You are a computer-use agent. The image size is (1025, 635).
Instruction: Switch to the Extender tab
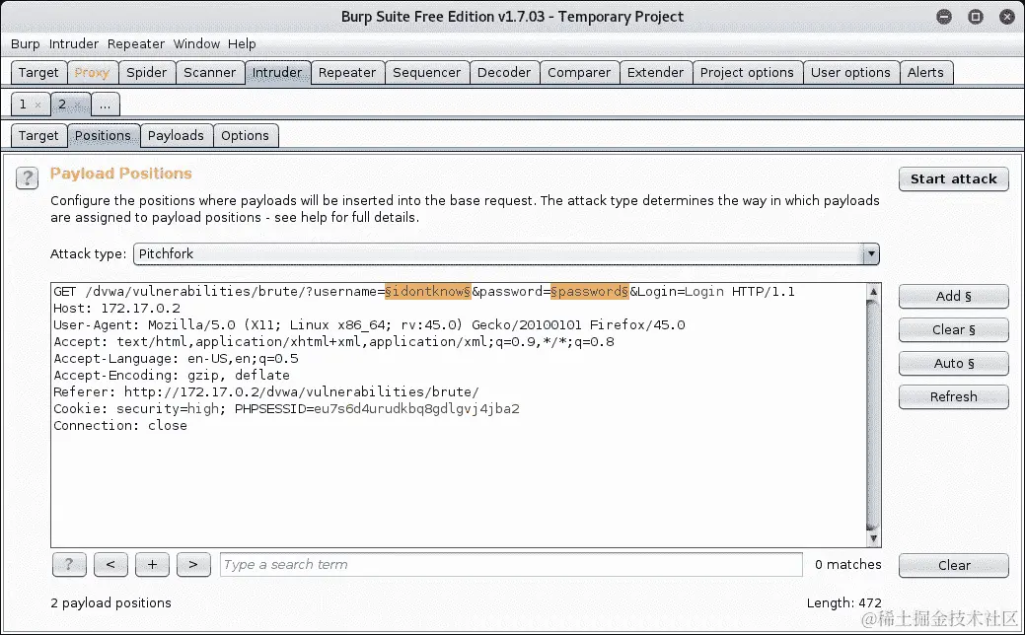(x=655, y=73)
